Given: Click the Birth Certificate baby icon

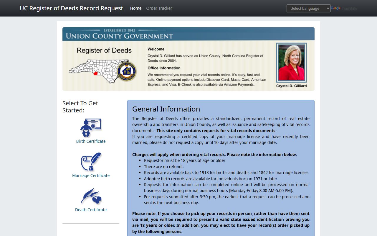Looking at the screenshot, I should 91,128.
